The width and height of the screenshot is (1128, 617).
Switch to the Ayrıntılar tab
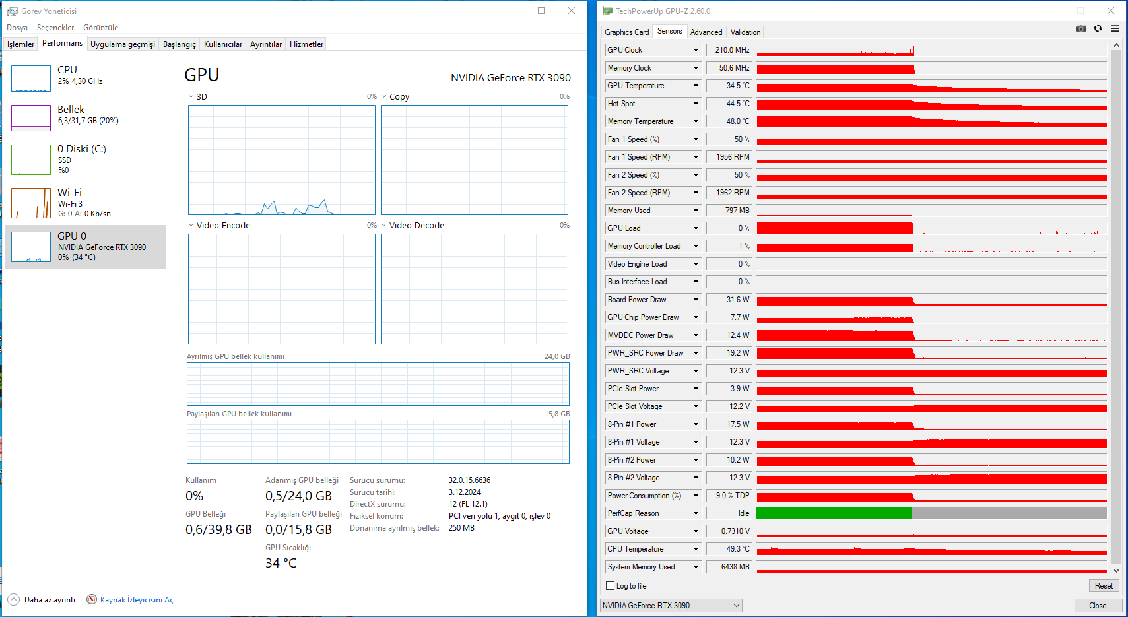tap(266, 44)
